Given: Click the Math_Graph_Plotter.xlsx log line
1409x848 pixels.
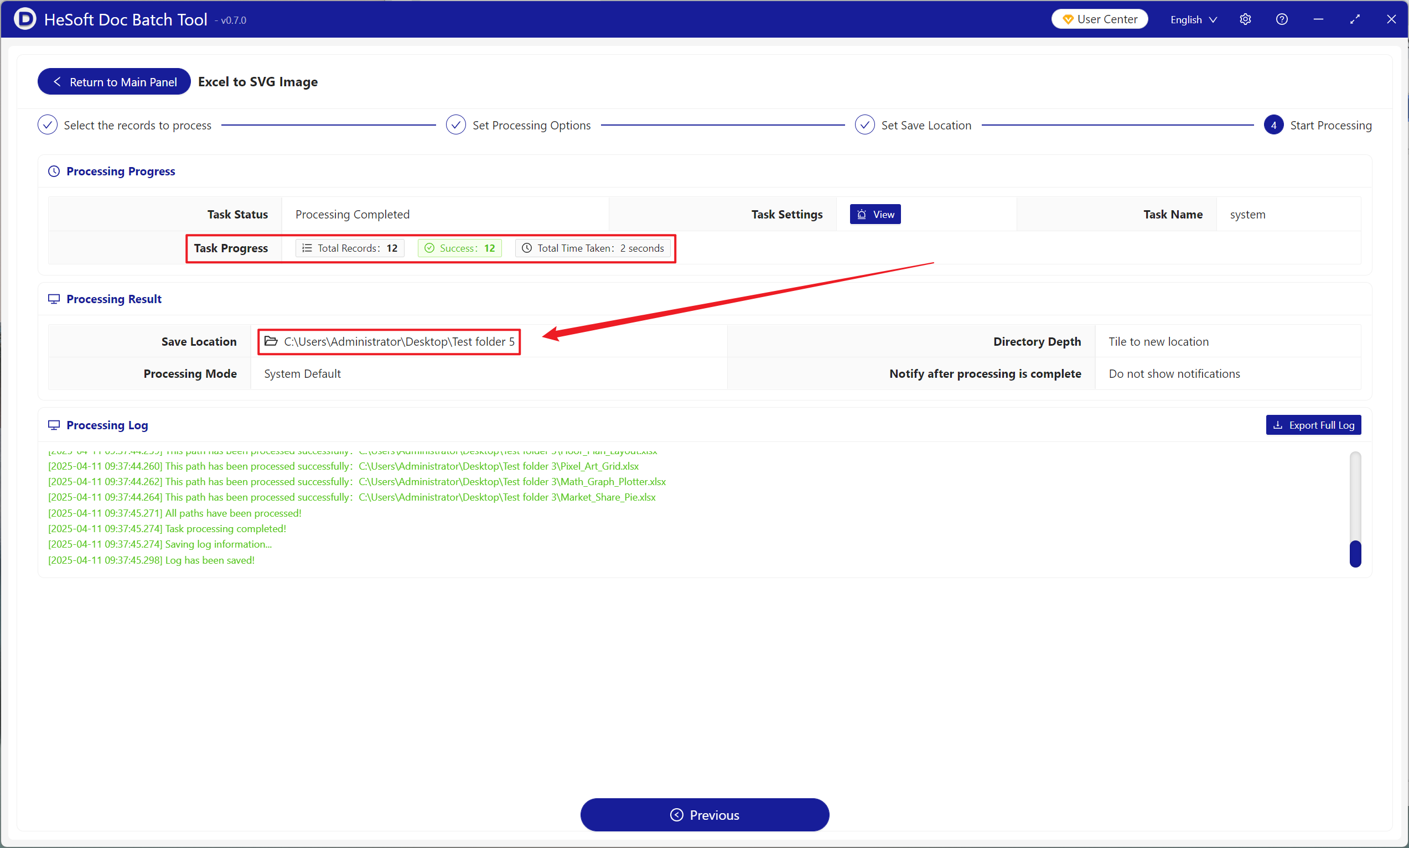Looking at the screenshot, I should pos(357,482).
